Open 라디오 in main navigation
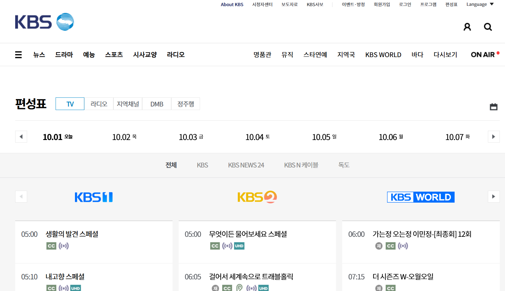This screenshot has width=505, height=291. [176, 55]
